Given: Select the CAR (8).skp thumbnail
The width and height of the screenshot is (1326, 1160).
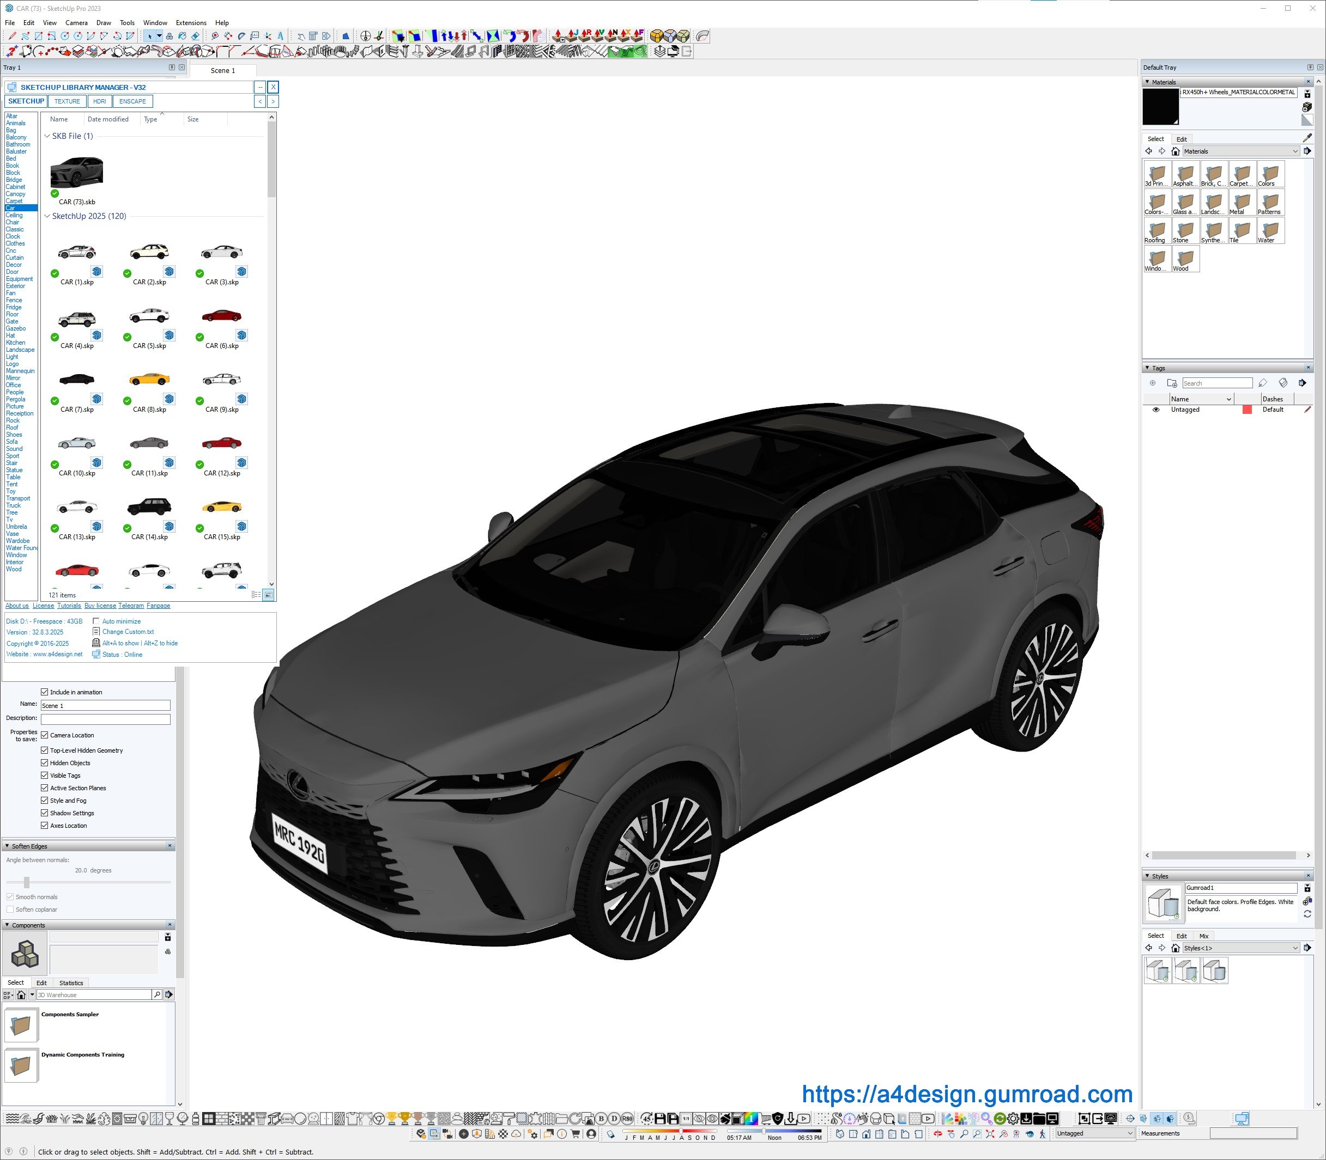Looking at the screenshot, I should click(x=149, y=380).
